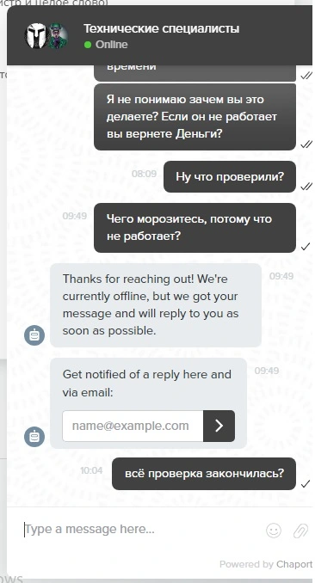The height and width of the screenshot is (583, 315).
Task: Submit email with the arrow button
Action: point(219,426)
